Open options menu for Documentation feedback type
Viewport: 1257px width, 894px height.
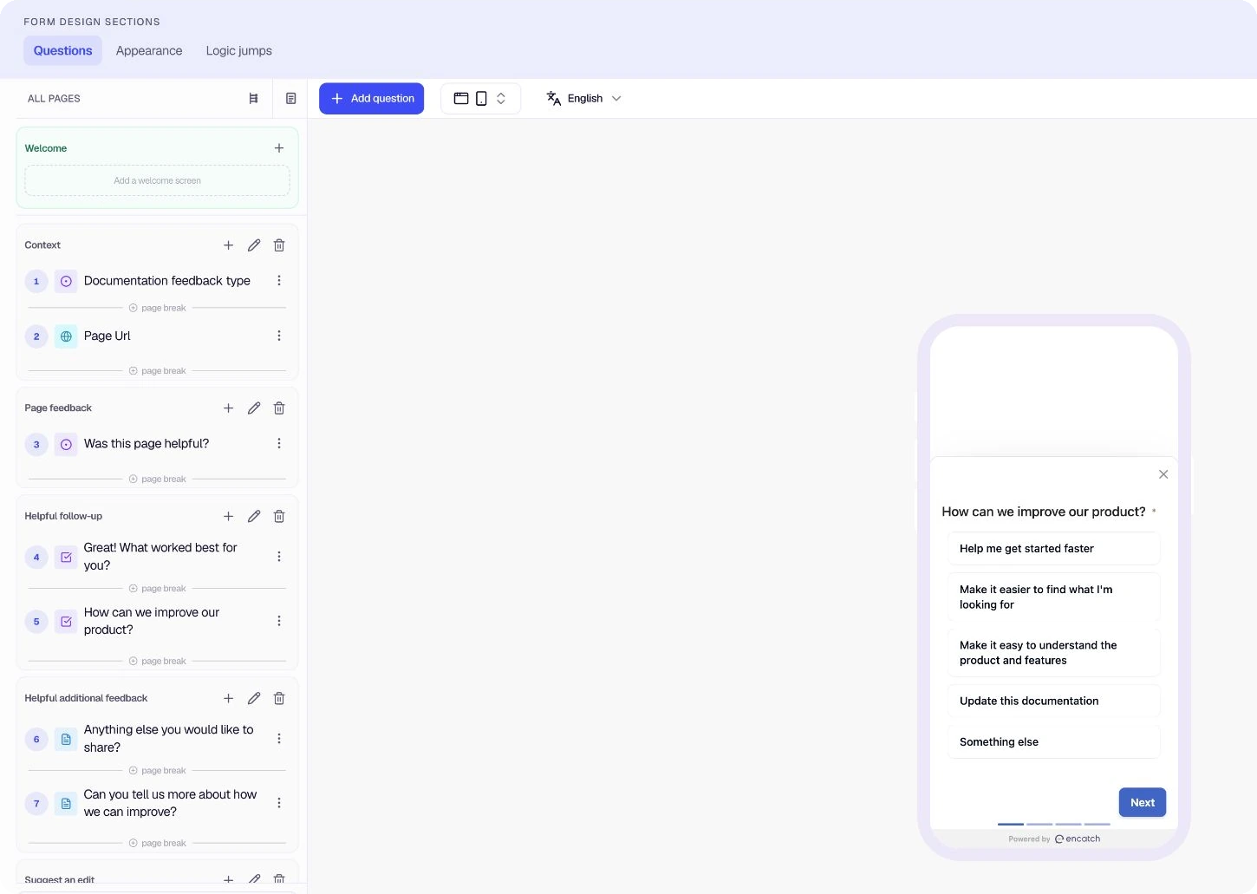[279, 281]
